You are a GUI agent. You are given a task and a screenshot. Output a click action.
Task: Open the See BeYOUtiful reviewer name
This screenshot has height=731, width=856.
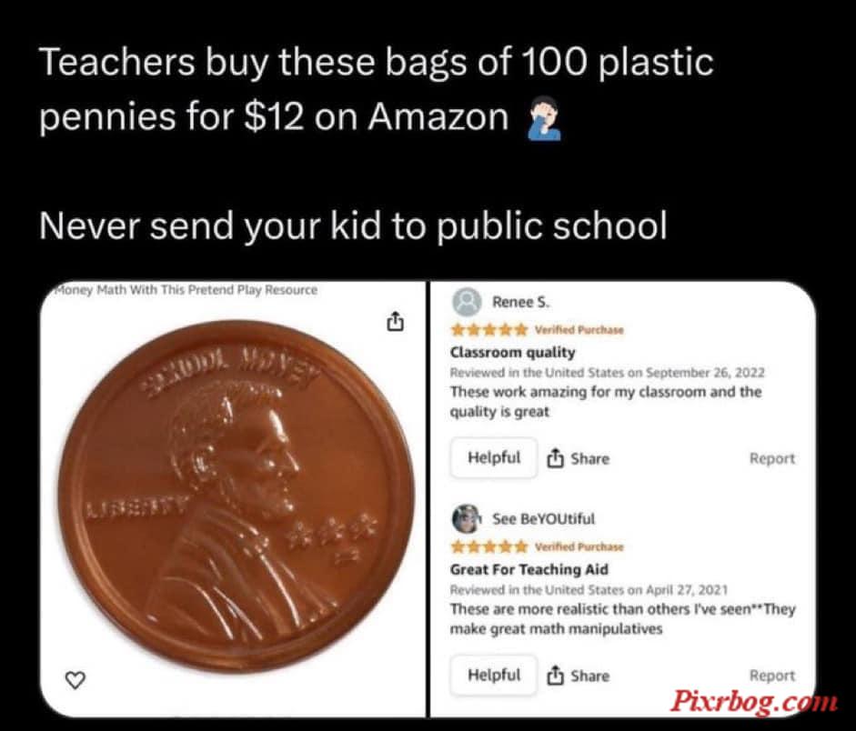click(543, 518)
